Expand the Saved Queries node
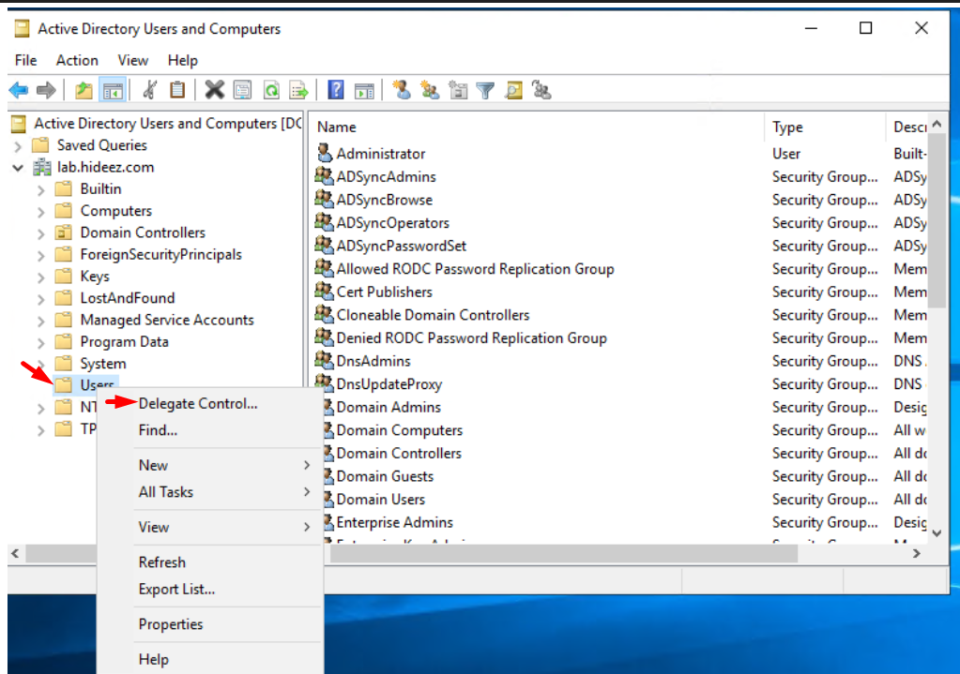This screenshot has width=960, height=674. click(18, 145)
